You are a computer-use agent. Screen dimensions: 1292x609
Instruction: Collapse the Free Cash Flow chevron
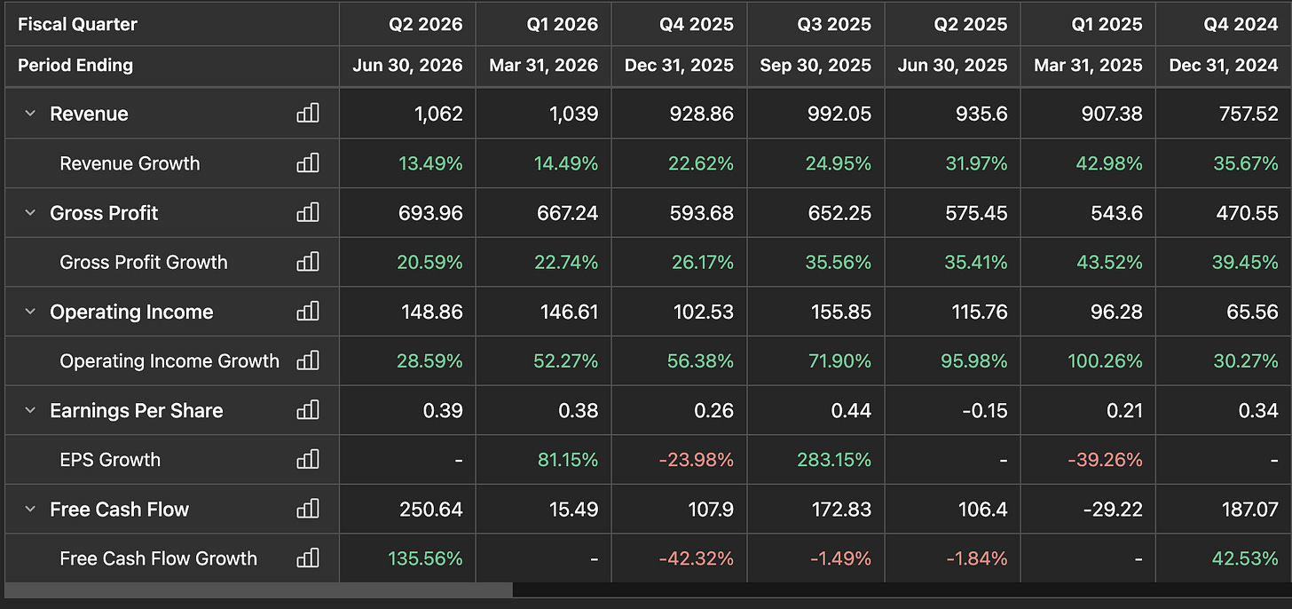point(30,510)
